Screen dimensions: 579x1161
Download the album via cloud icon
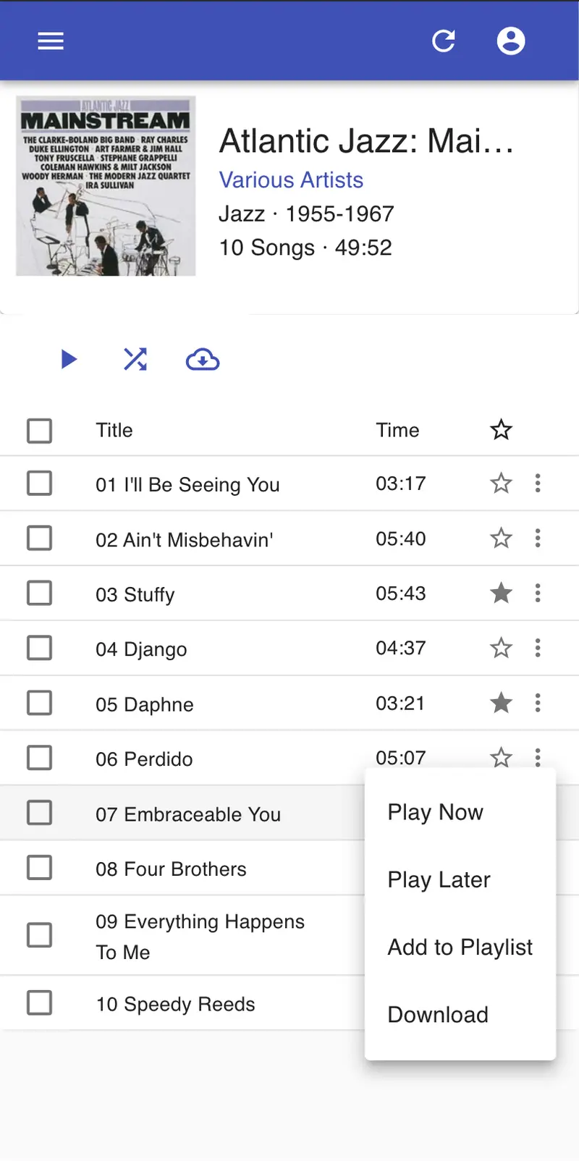(x=203, y=360)
